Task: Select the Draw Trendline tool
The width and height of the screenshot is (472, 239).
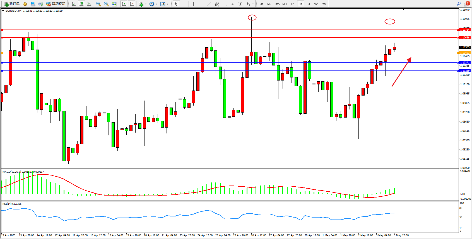Action: coord(209,4)
